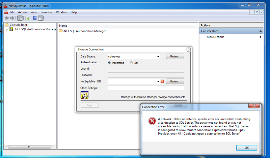Open the Window menu
Screen dimensions: 270x158
click(x=61, y=12)
